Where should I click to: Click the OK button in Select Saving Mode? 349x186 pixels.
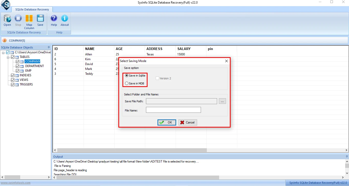coord(166,122)
